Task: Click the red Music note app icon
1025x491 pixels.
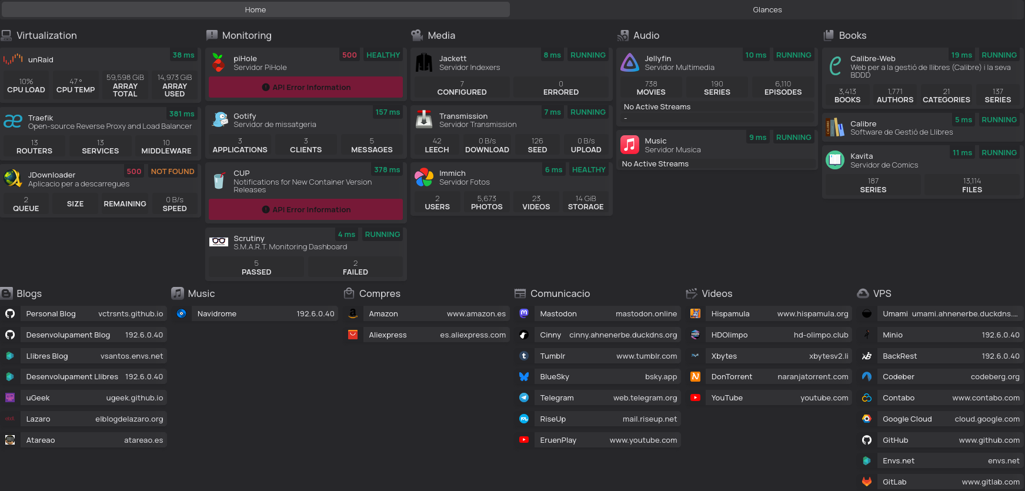Action: coord(630,145)
